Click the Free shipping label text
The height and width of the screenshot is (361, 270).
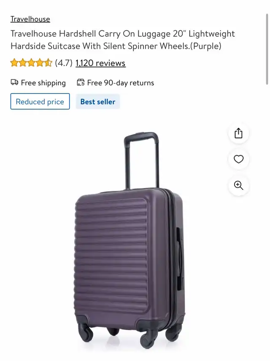pos(43,83)
